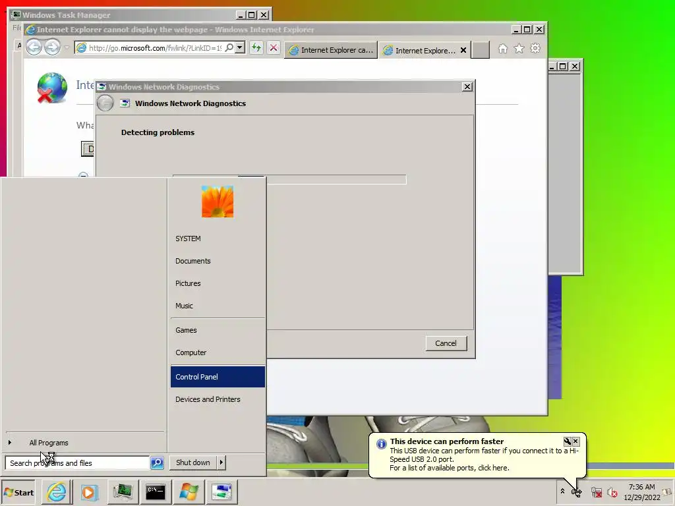The height and width of the screenshot is (506, 675).
Task: Click the Internet Explorer title bar icon
Action: pos(30,29)
